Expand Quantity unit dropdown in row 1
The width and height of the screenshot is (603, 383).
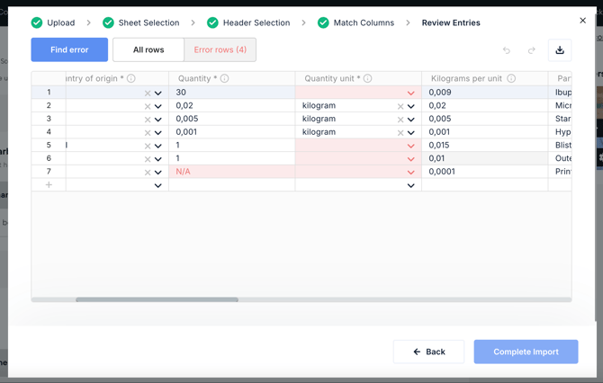pyautogui.click(x=411, y=93)
